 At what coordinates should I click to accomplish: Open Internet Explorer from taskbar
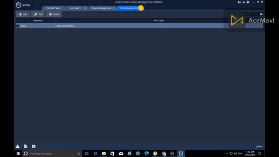tap(129, 154)
